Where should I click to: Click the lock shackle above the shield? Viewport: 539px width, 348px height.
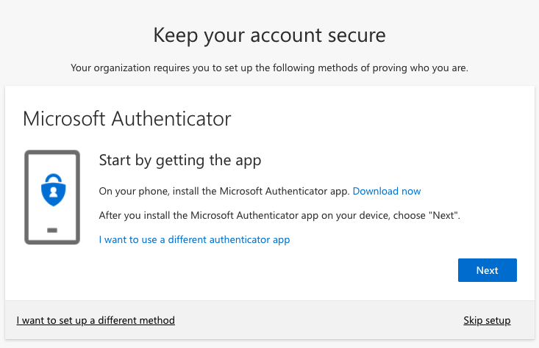point(52,178)
